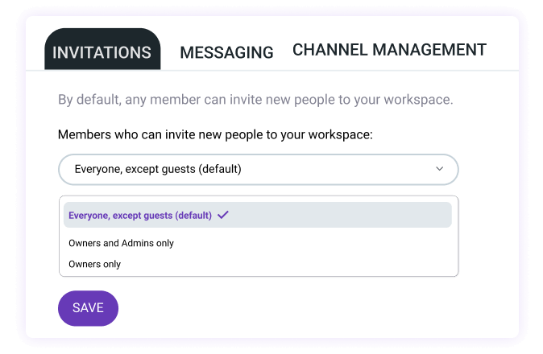Viewport: 543px width, 354px height.
Task: Switch to the MESSAGING tab
Action: pyautogui.click(x=226, y=52)
